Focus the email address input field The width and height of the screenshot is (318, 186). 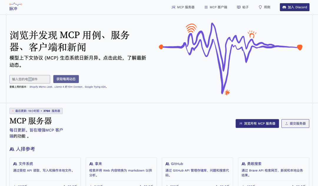pos(30,79)
